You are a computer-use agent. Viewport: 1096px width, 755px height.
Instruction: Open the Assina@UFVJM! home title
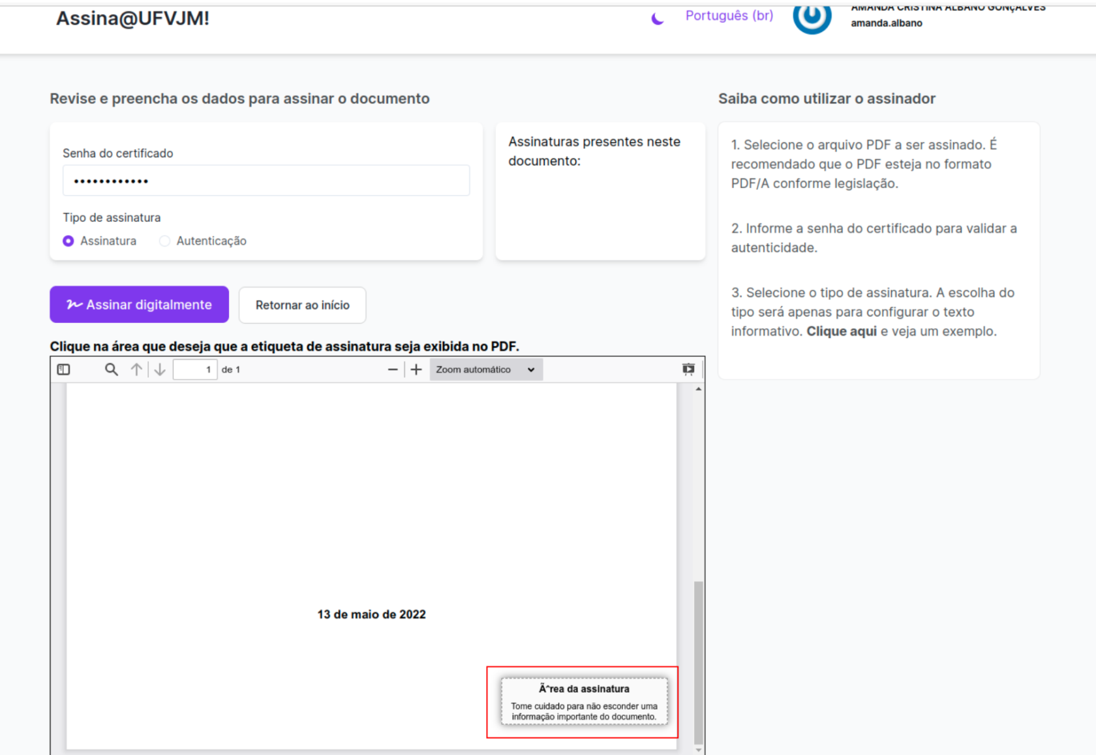[x=132, y=18]
